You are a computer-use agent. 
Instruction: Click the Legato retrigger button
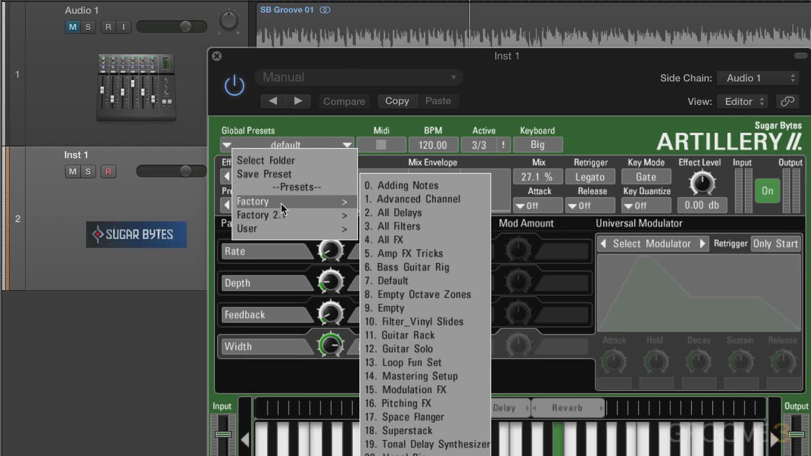589,177
